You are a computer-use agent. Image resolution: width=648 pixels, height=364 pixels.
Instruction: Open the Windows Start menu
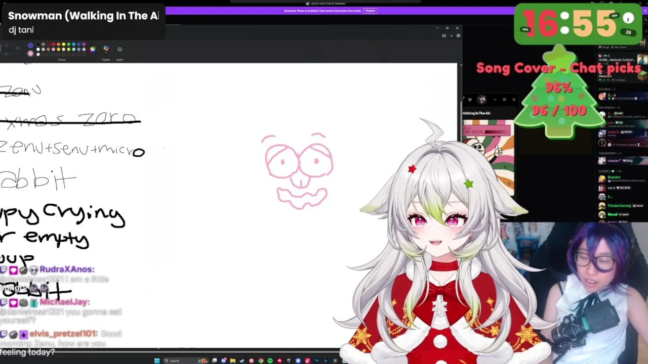[156, 360]
